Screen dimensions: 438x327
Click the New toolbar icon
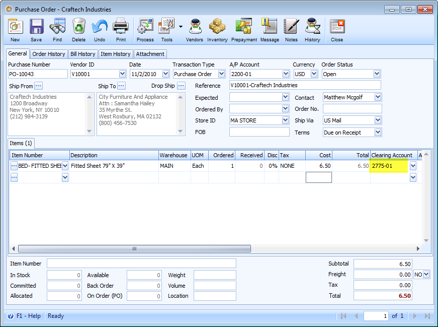click(x=16, y=30)
